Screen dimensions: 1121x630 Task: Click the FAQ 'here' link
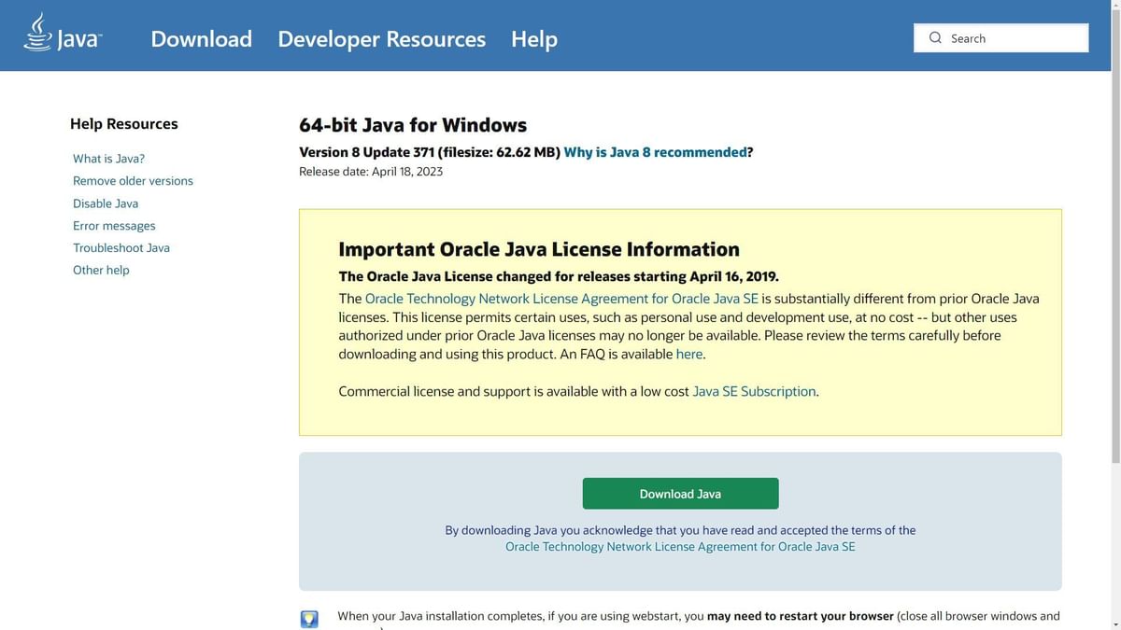(x=688, y=355)
